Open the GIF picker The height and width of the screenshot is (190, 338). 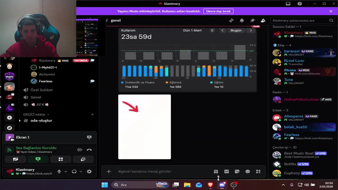(227, 172)
